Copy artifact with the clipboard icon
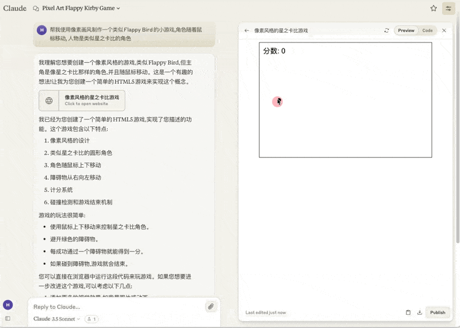460x328 pixels. 408,312
